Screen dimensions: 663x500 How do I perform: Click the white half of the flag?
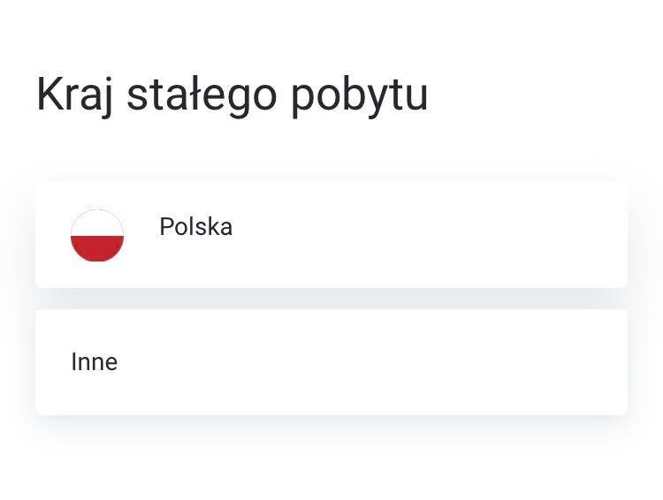click(97, 224)
